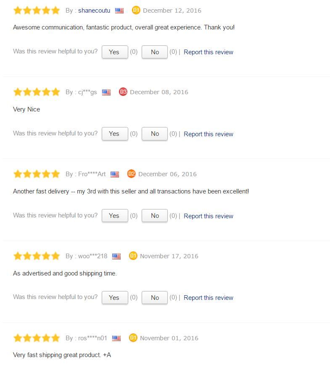The height and width of the screenshot is (368, 330).
Task: Vote Yes on the Very Nice review
Action: (115, 134)
